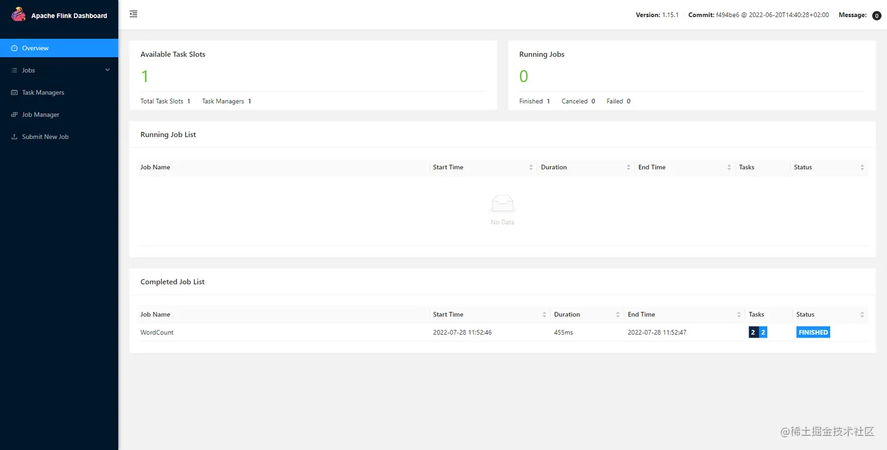
Task: Click the Finished jobs statistic
Action: [534, 101]
